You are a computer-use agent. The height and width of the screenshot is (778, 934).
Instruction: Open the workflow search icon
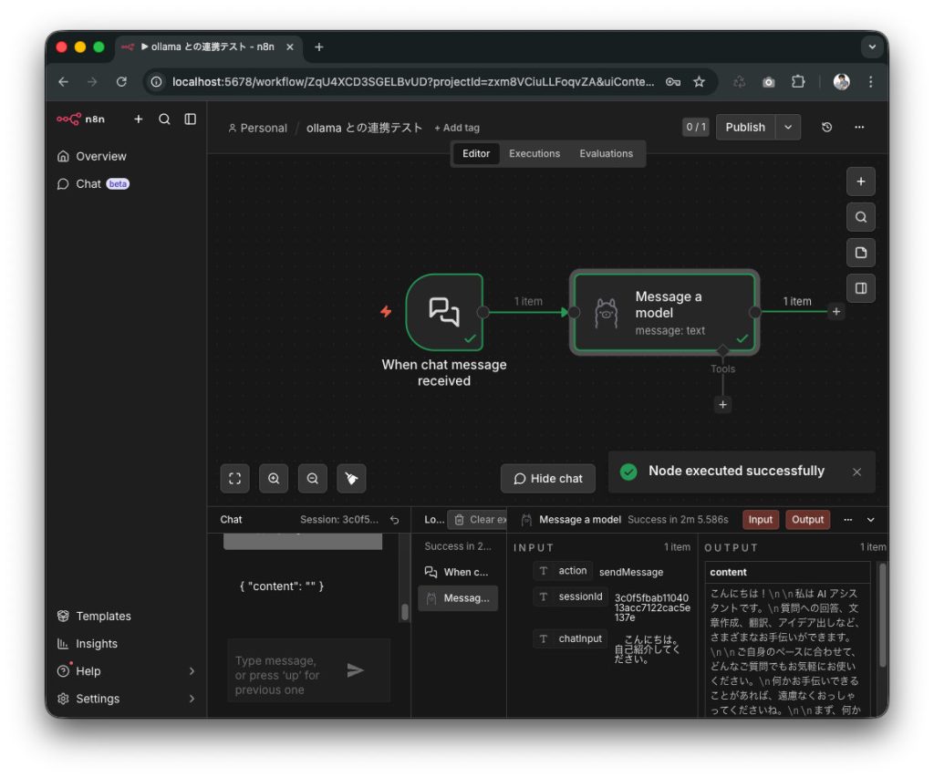pyautogui.click(x=860, y=216)
